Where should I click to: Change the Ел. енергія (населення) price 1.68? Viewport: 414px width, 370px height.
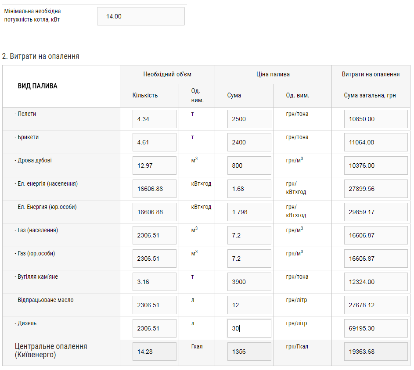click(x=249, y=189)
